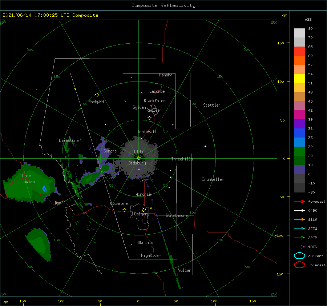Click the magenta 18TS arrow in legend

299,247
